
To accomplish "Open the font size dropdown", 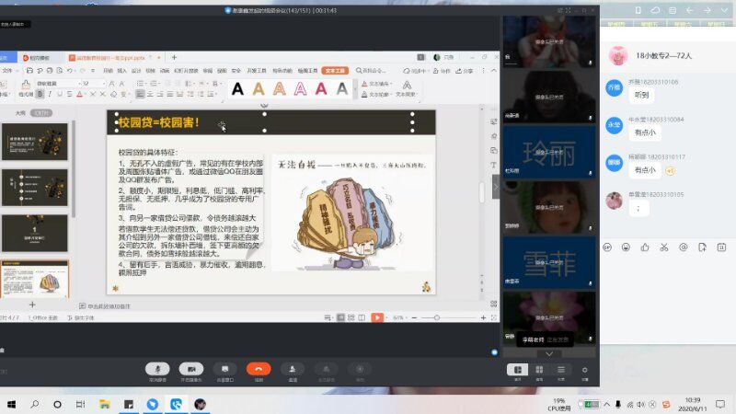I will (x=103, y=83).
